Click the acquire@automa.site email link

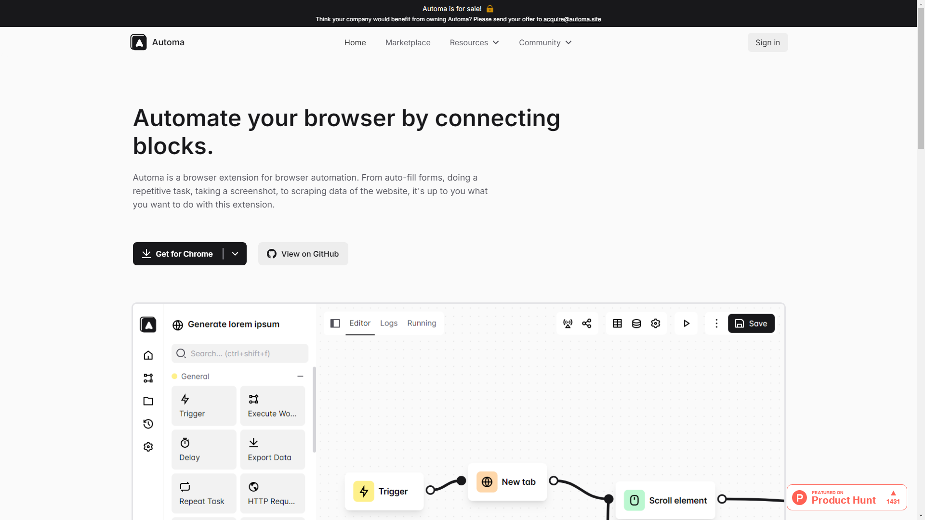pyautogui.click(x=572, y=19)
